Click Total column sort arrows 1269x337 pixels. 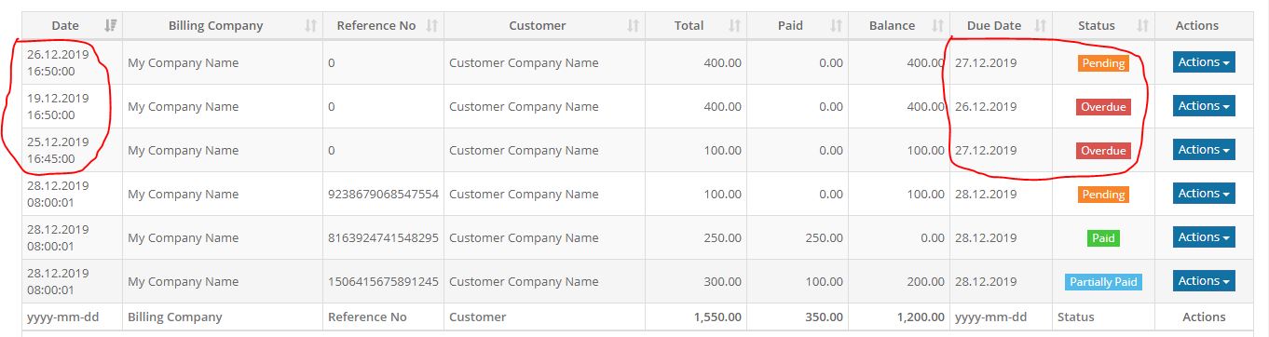[734, 26]
